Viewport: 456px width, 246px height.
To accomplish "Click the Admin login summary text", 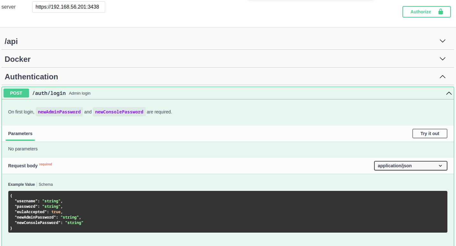I will (x=80, y=93).
